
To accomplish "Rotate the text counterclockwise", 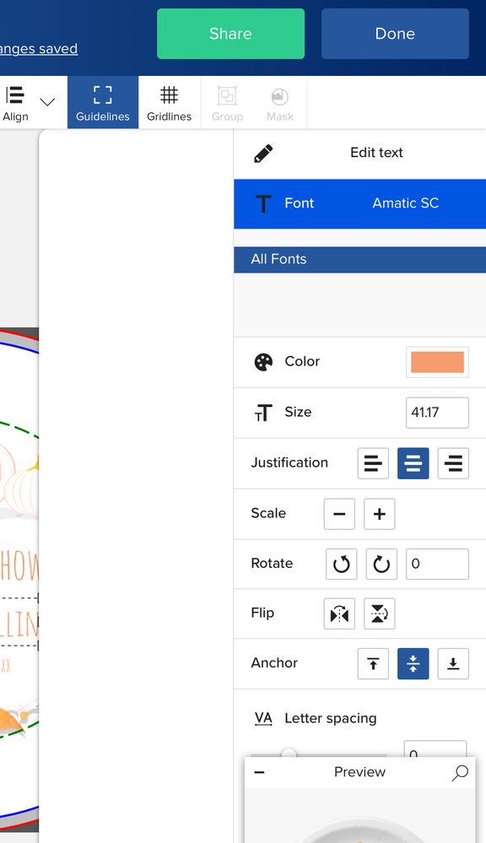I will (342, 564).
